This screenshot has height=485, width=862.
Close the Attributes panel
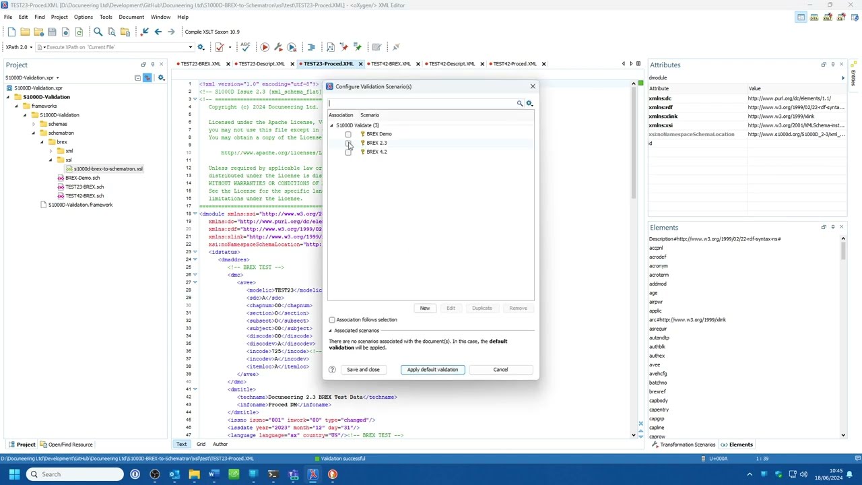[841, 65]
